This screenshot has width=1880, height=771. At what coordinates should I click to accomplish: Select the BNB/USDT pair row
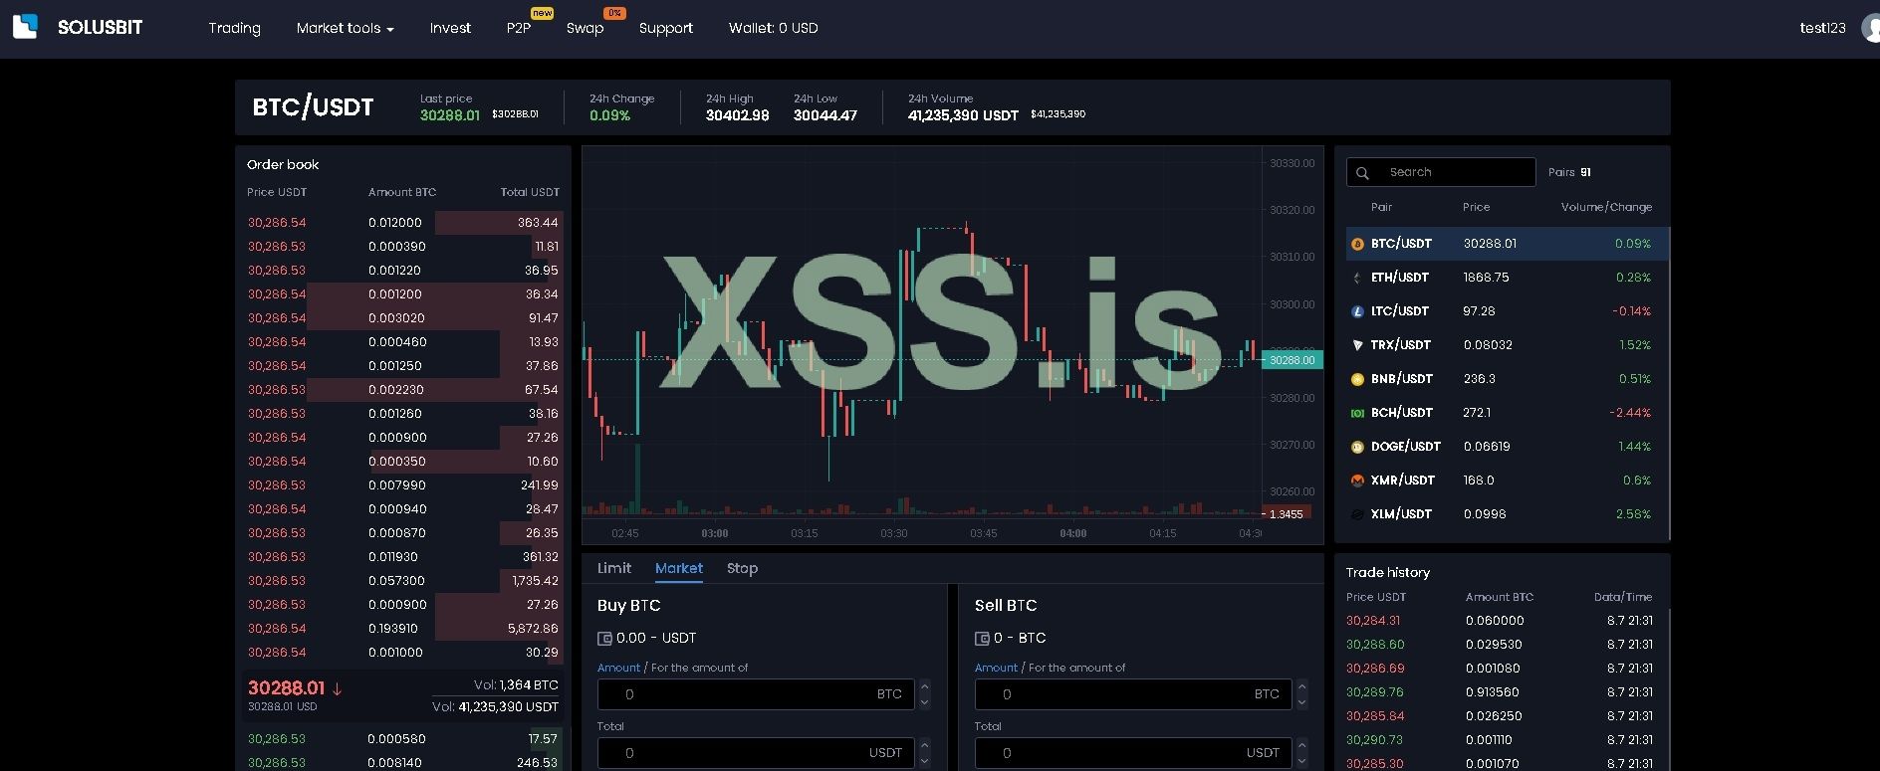click(x=1507, y=379)
